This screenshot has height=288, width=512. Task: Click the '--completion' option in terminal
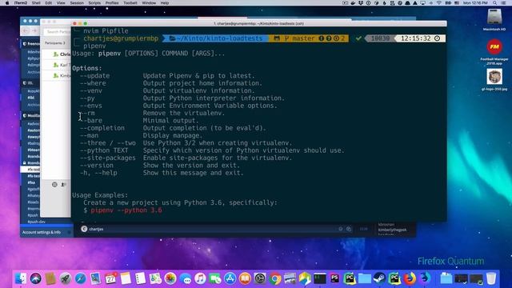102,128
